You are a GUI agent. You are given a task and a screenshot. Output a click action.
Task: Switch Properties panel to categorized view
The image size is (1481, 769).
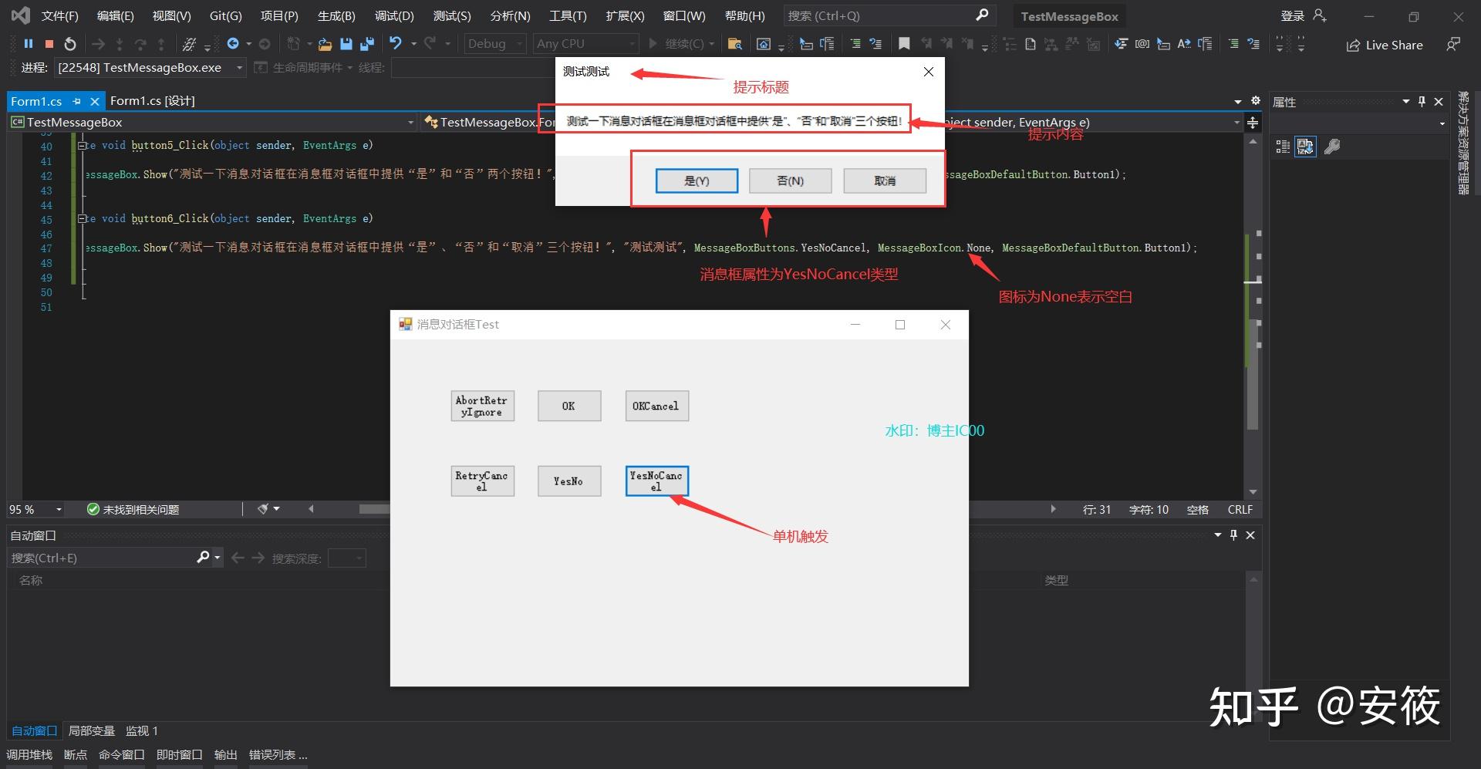click(1282, 147)
